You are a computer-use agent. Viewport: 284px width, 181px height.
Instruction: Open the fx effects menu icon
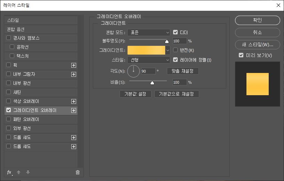[x=9, y=172]
